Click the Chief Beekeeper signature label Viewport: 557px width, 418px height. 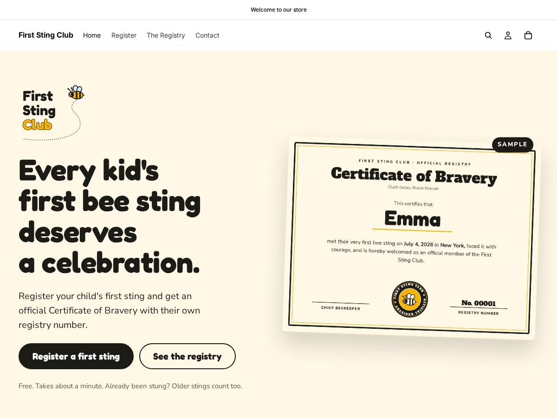coord(341,307)
